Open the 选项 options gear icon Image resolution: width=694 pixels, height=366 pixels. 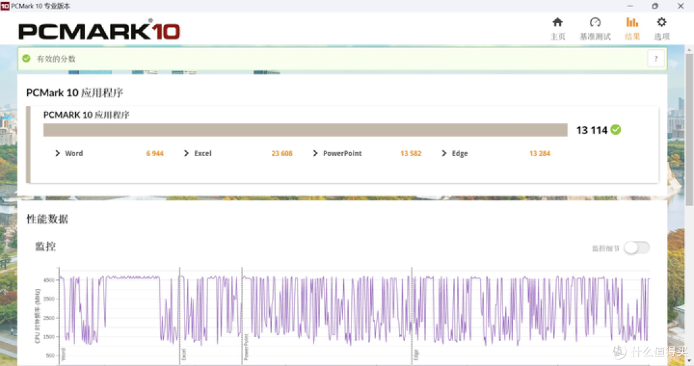point(662,22)
